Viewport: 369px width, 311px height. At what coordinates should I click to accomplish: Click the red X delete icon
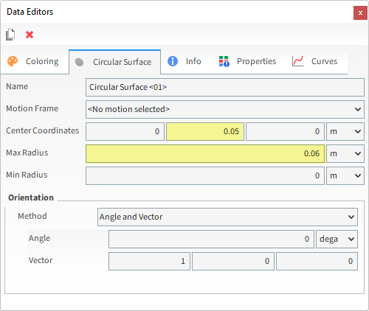(30, 35)
